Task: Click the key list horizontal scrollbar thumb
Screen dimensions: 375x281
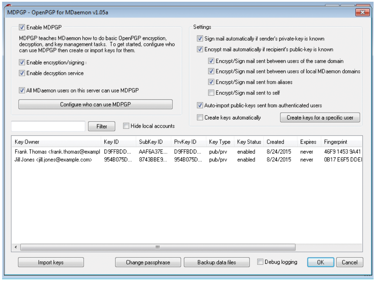Action: [158, 247]
